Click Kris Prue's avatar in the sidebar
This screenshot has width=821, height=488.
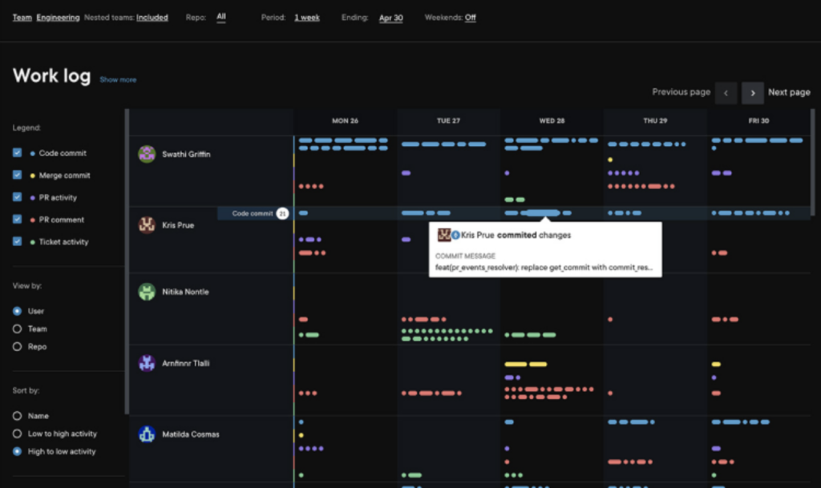(149, 224)
